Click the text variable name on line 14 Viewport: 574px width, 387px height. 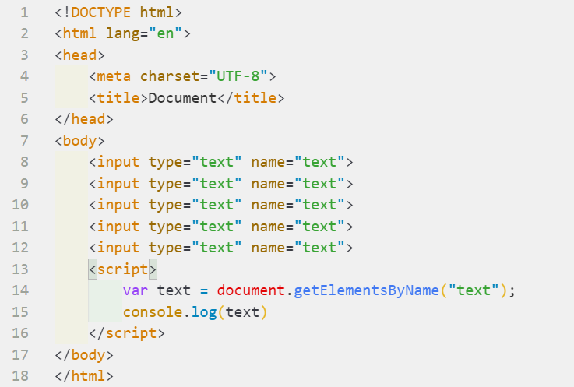tap(174, 290)
